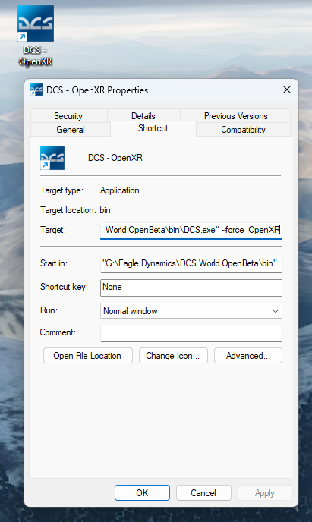The width and height of the screenshot is (312, 522).
Task: Click Cancel to discard changes
Action: [x=203, y=492]
